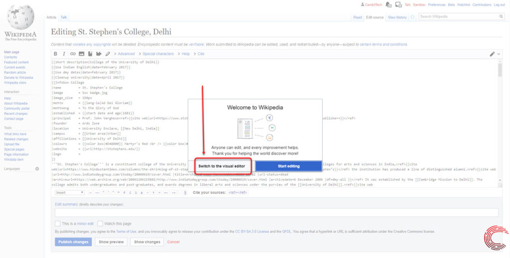Select the Edit source tab
Screen dimensions: 510x258
click(375, 17)
